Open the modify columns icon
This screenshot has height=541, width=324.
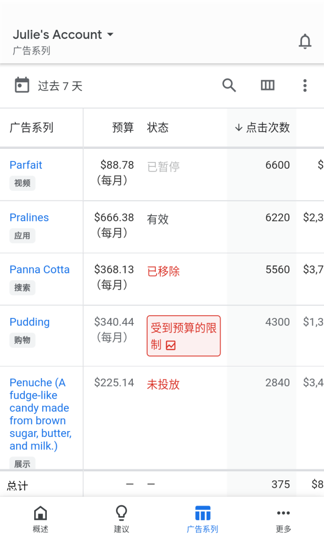pyautogui.click(x=267, y=85)
